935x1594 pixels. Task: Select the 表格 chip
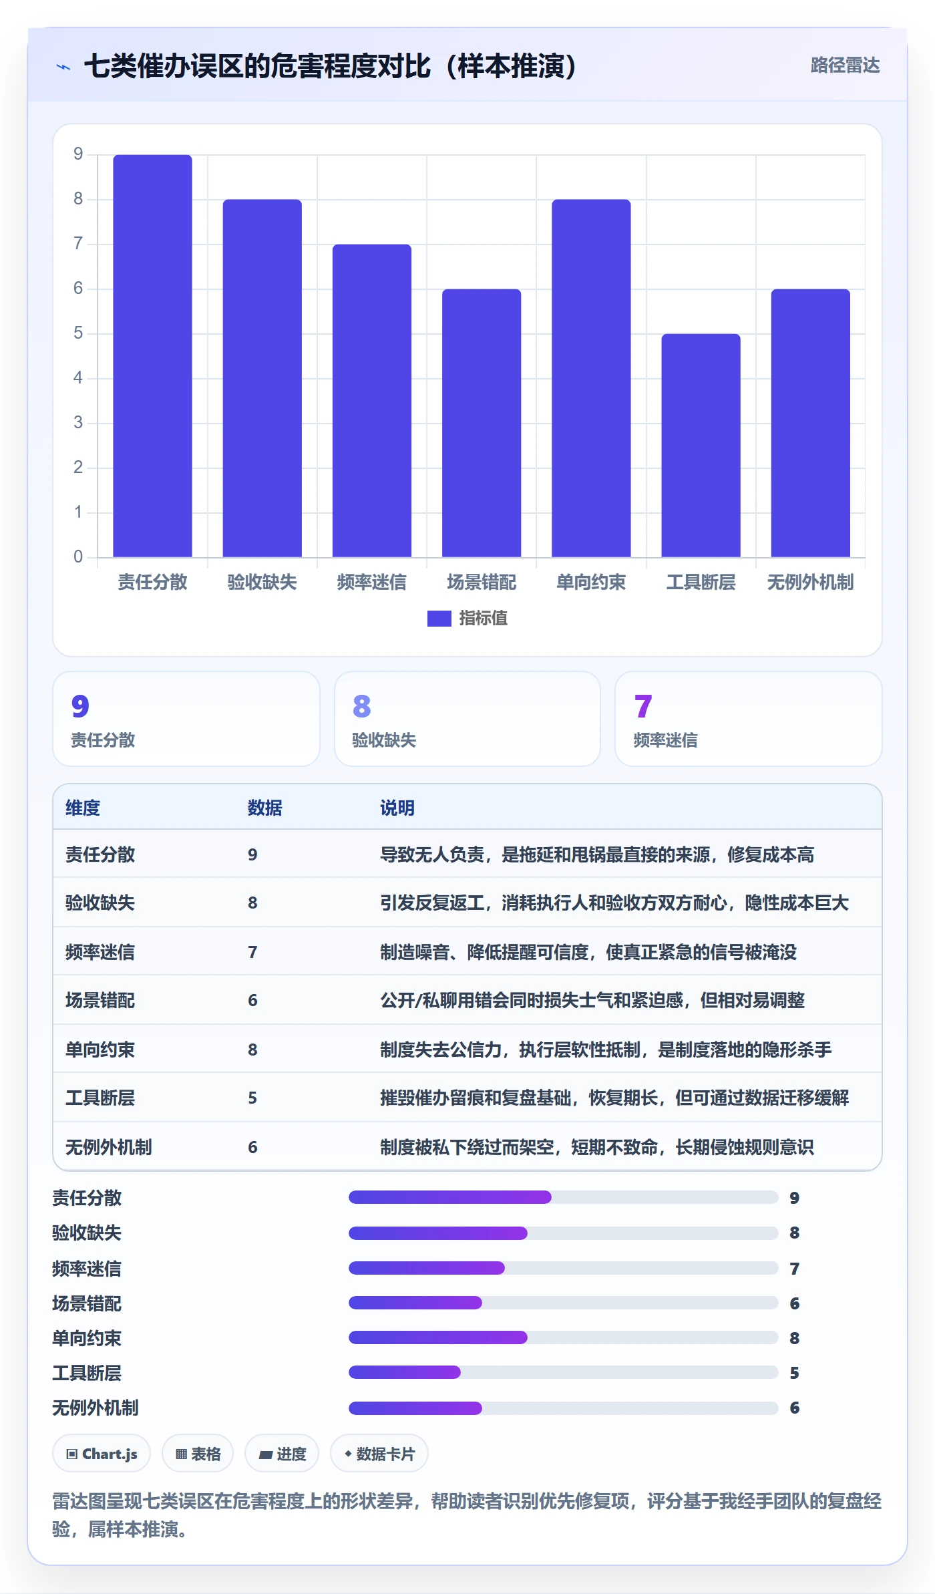point(198,1453)
